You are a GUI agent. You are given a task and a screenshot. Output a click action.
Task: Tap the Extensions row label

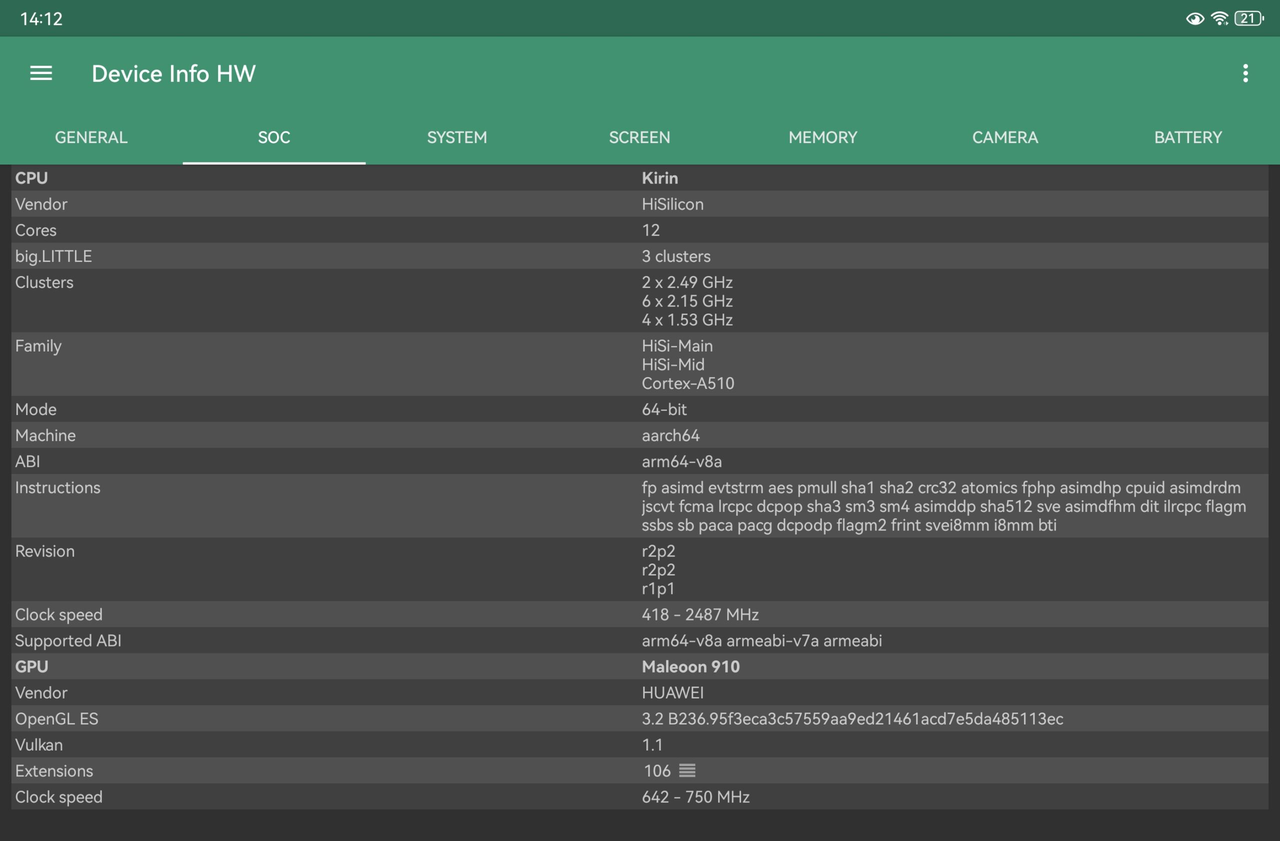click(x=54, y=771)
